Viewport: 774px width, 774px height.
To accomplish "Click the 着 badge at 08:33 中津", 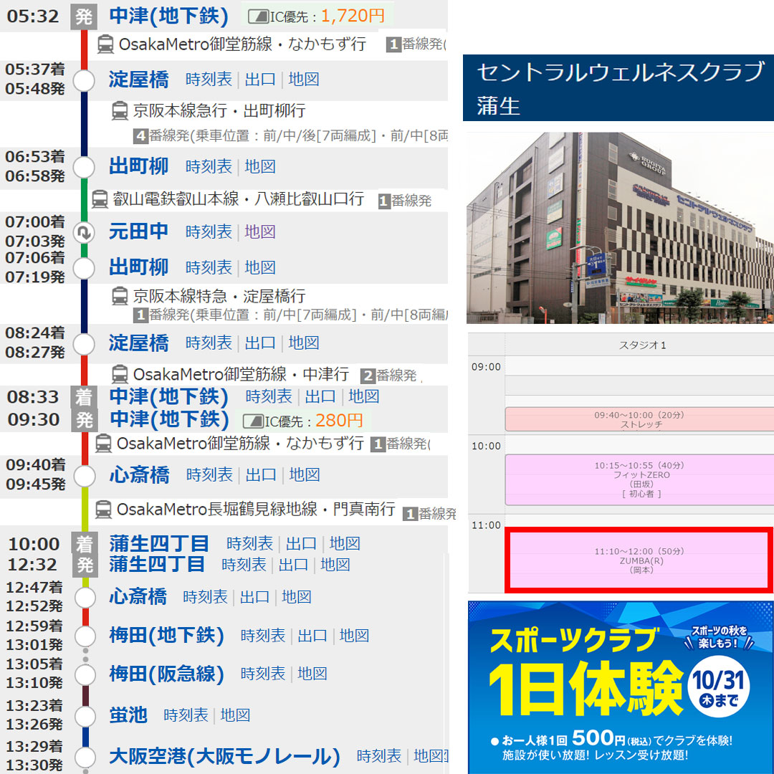I will pyautogui.click(x=84, y=397).
